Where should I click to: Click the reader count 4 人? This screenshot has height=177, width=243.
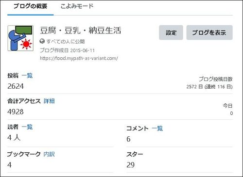click(x=14, y=138)
